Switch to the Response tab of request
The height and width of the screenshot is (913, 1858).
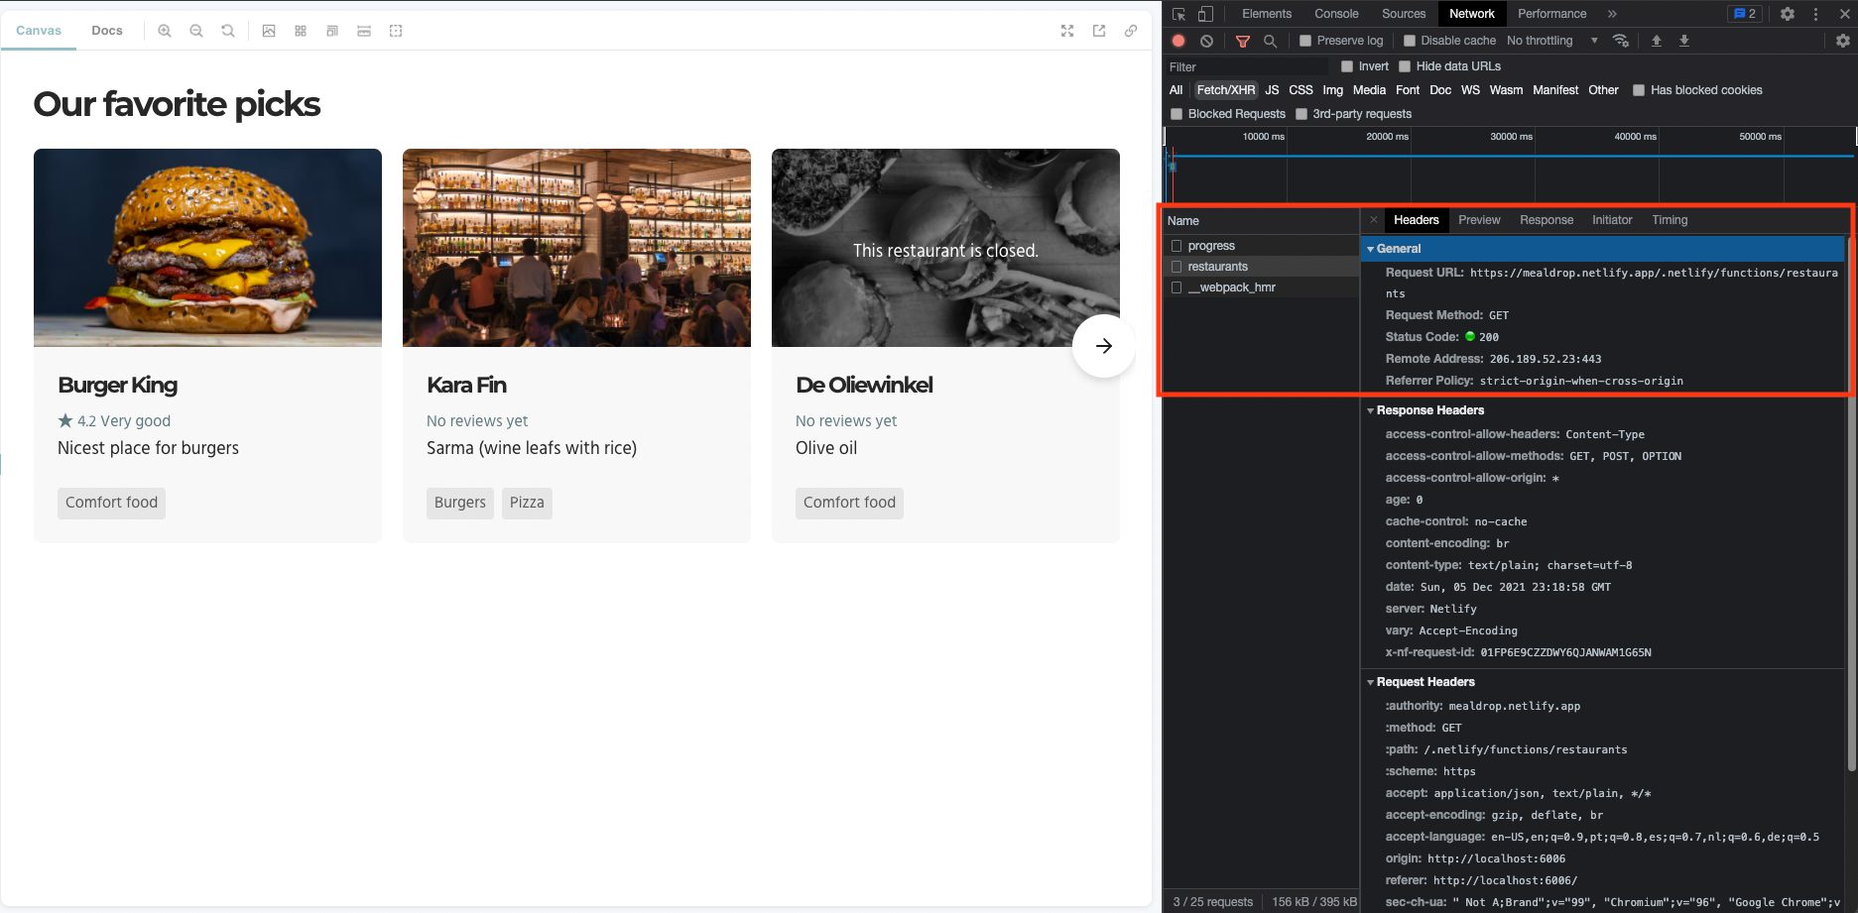click(1547, 220)
